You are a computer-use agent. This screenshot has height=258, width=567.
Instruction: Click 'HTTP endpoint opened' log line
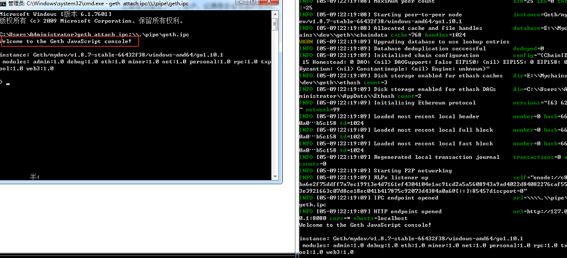coord(408,211)
